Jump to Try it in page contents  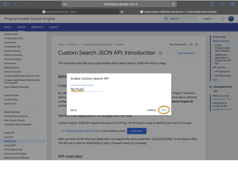point(215,80)
